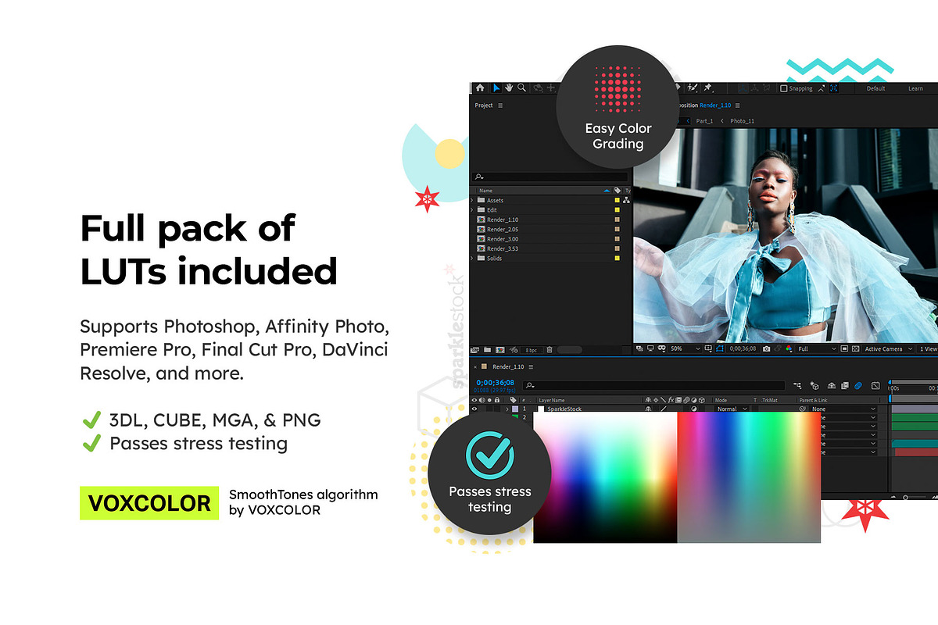Click the SparkleStock layer label color swatch
The height and width of the screenshot is (625, 938).
pos(515,409)
